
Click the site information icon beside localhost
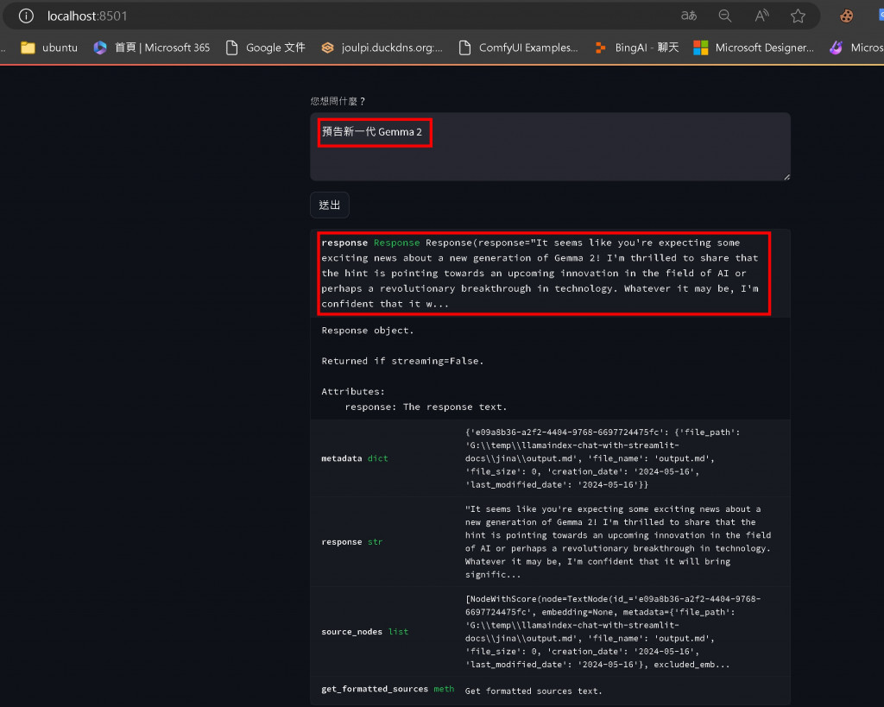point(26,16)
